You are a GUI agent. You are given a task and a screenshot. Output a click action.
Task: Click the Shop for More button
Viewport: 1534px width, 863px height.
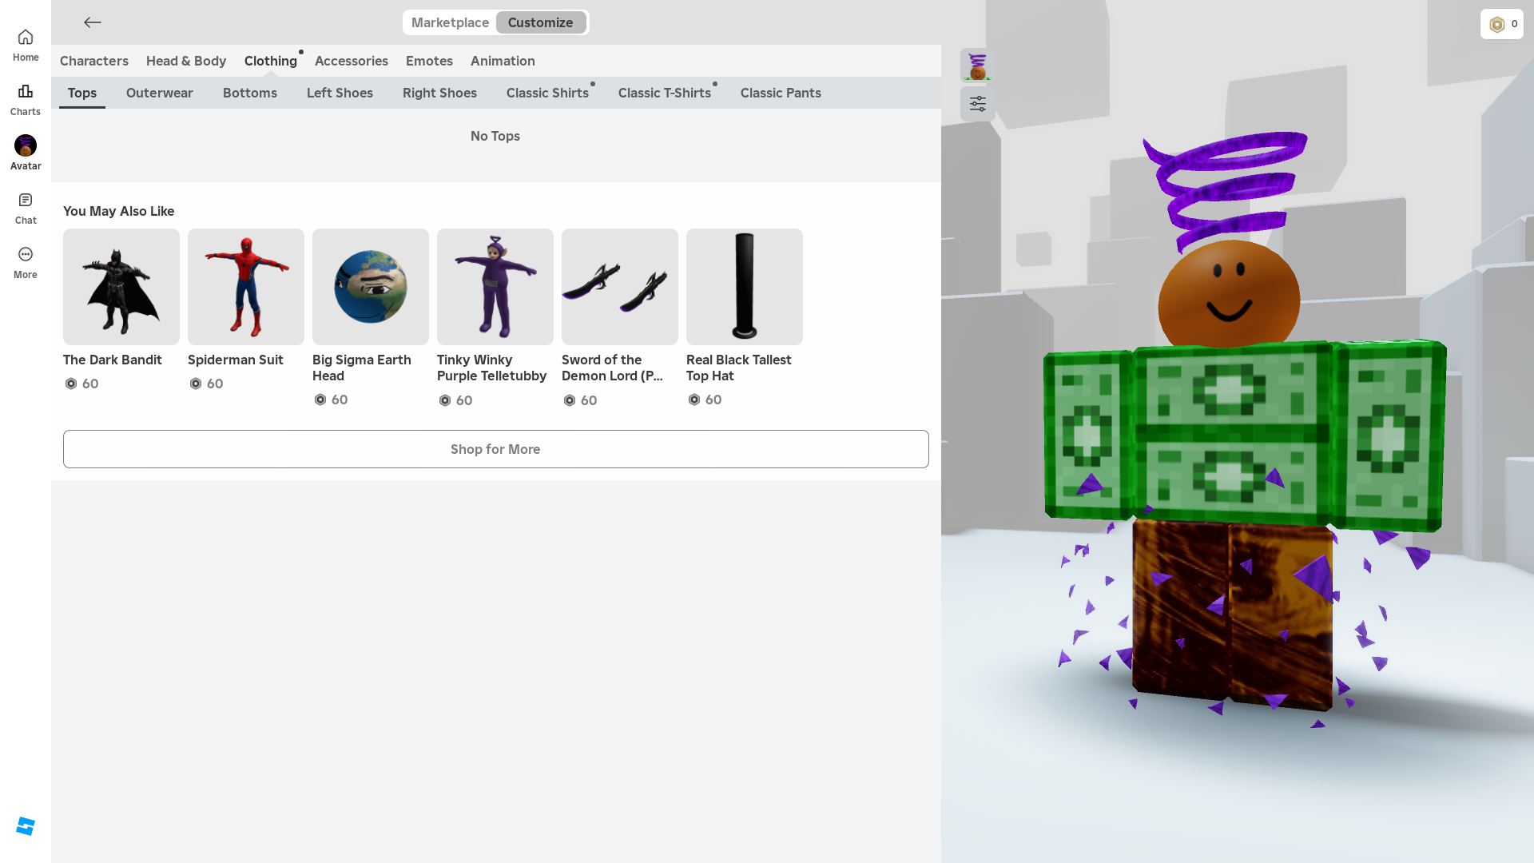pos(495,449)
